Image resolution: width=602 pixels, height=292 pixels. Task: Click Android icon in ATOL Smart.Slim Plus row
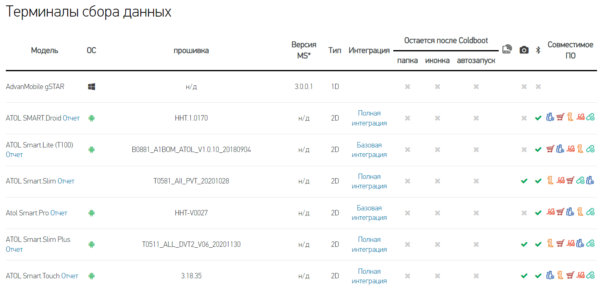[x=92, y=244]
